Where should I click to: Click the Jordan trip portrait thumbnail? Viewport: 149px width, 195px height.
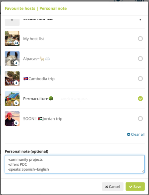[12, 119]
